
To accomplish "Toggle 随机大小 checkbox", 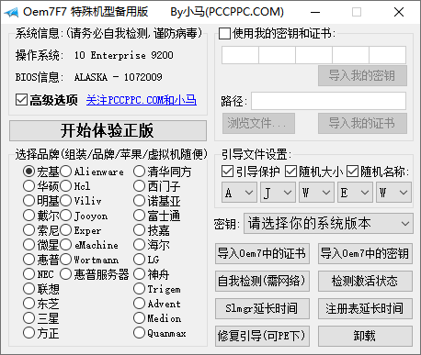I will pyautogui.click(x=290, y=172).
